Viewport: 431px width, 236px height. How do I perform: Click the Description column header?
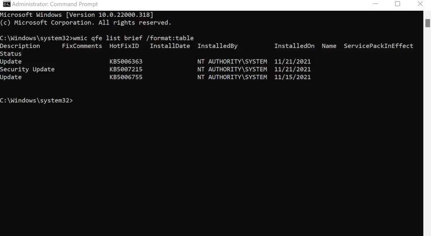pyautogui.click(x=20, y=46)
